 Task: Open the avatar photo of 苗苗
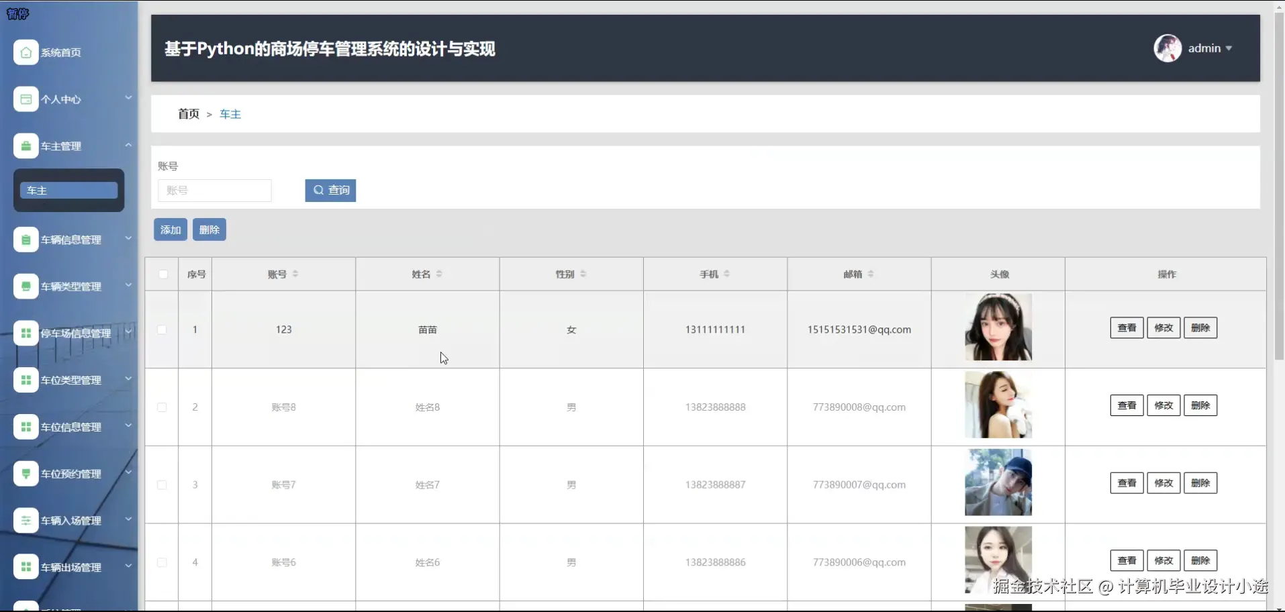click(998, 327)
